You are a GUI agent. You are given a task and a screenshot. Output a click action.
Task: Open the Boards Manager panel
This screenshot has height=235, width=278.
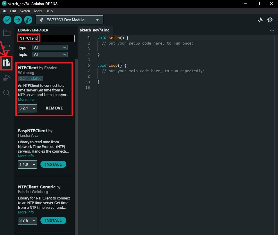(7, 47)
